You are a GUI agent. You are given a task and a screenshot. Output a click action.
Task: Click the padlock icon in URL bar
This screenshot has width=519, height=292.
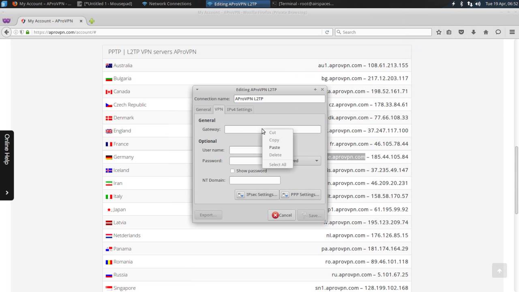tap(28, 32)
